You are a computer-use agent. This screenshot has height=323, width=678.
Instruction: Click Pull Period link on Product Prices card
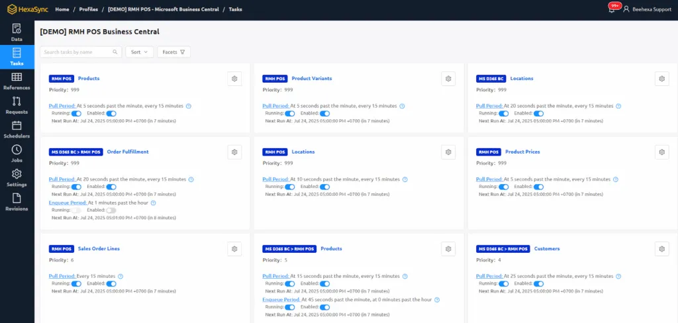coord(489,179)
